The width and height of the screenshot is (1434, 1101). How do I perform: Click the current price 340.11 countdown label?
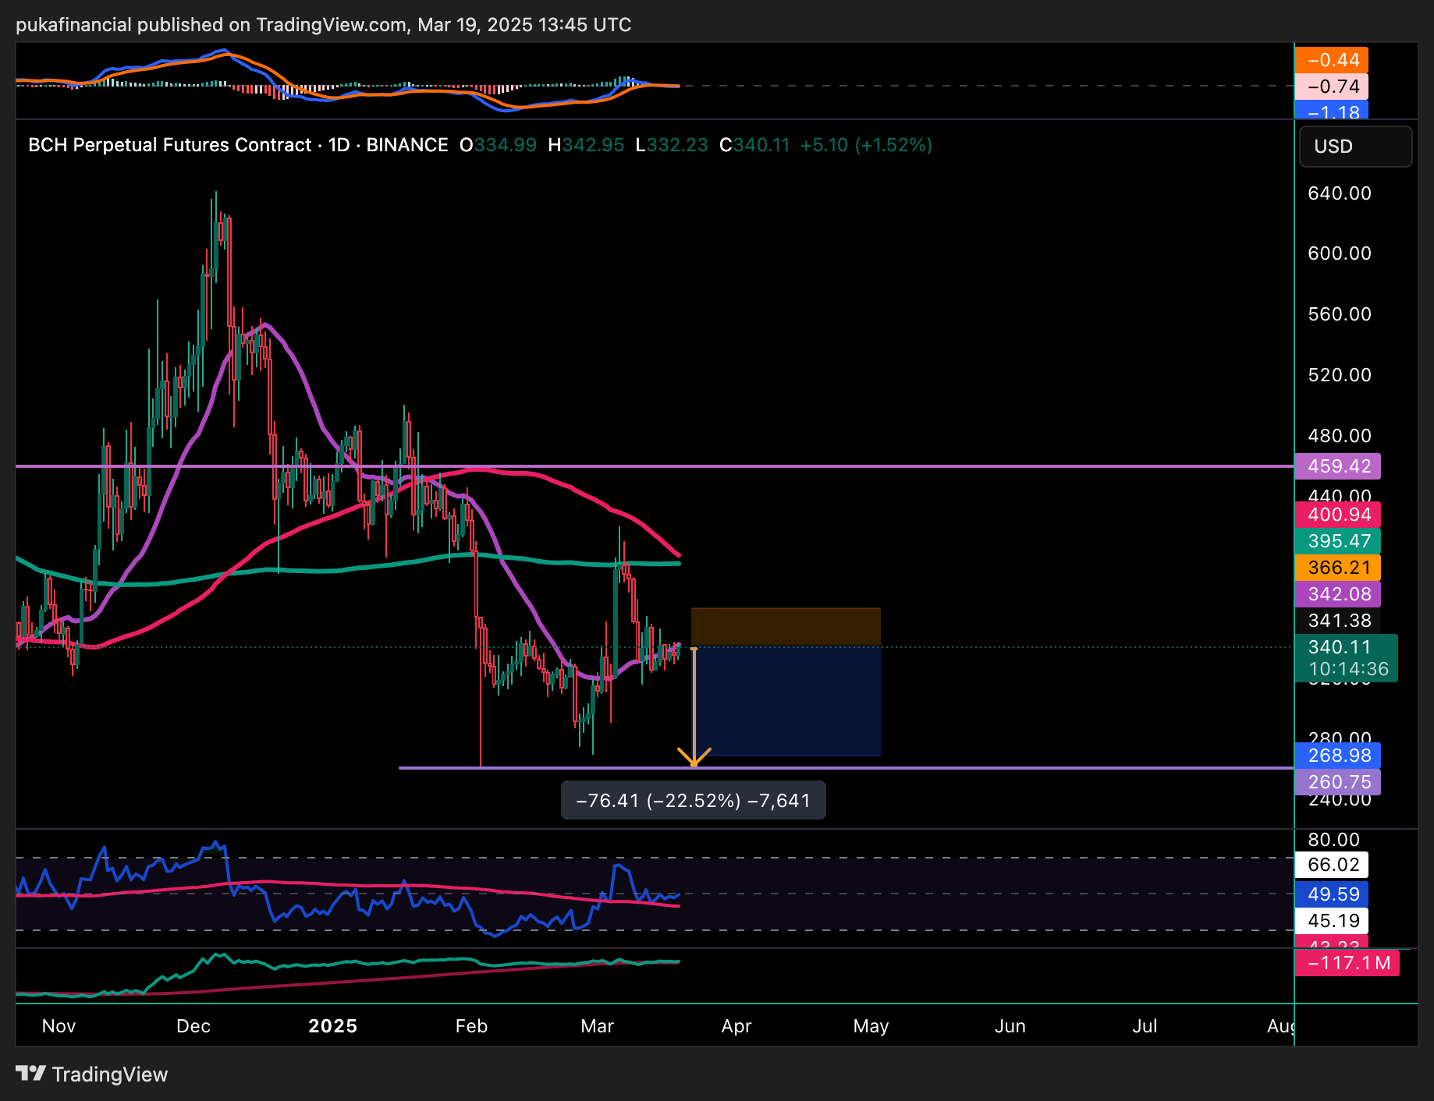(x=1346, y=657)
